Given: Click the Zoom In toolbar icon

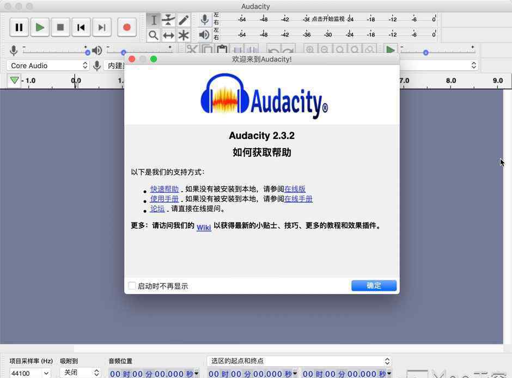Looking at the screenshot, I should (310, 50).
